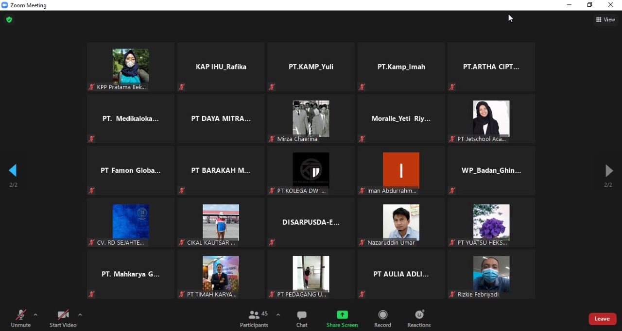Screen dimensions: 622x331
Task: Start your video camera
Action: (63, 319)
